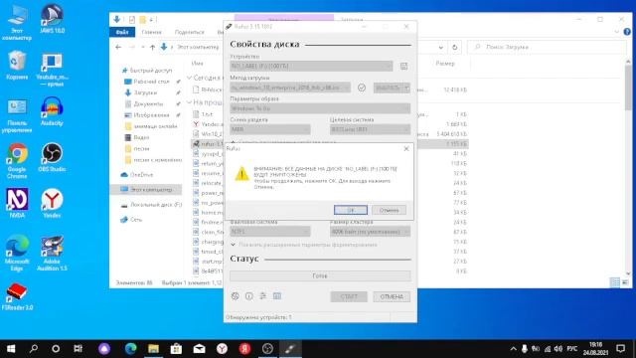Open the Rufus about info icon

point(249,296)
